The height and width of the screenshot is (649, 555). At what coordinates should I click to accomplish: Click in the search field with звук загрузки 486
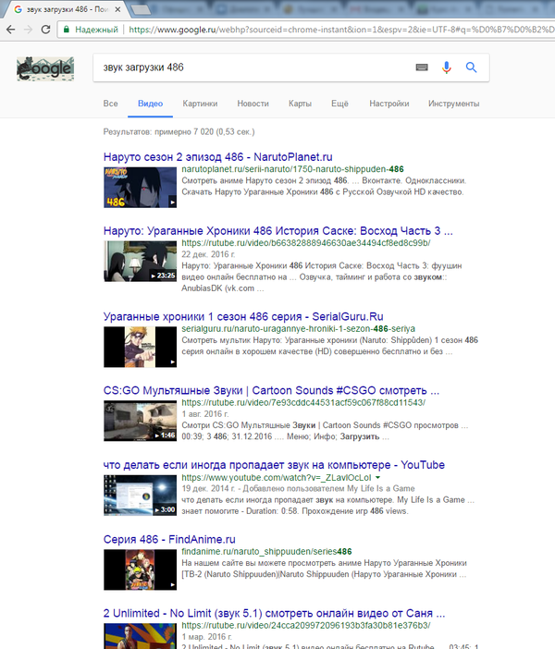(250, 67)
